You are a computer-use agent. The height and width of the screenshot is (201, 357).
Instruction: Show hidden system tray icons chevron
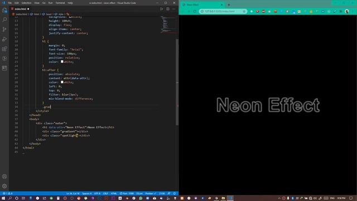click(279, 198)
